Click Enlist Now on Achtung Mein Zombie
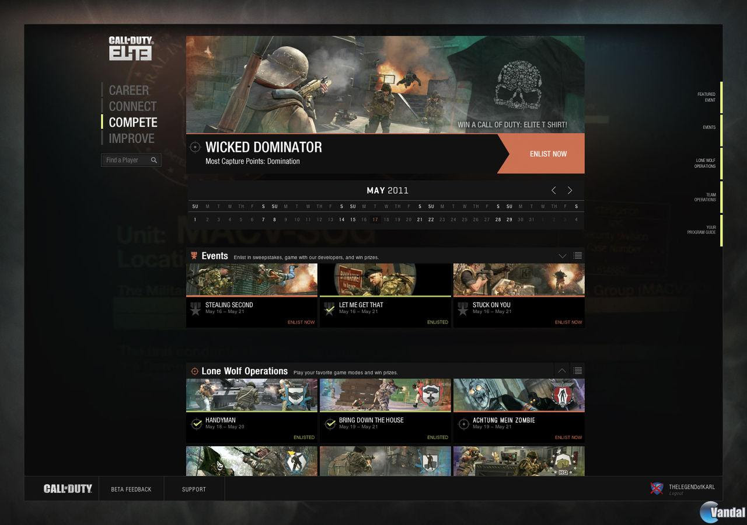The image size is (747, 525). tap(568, 437)
